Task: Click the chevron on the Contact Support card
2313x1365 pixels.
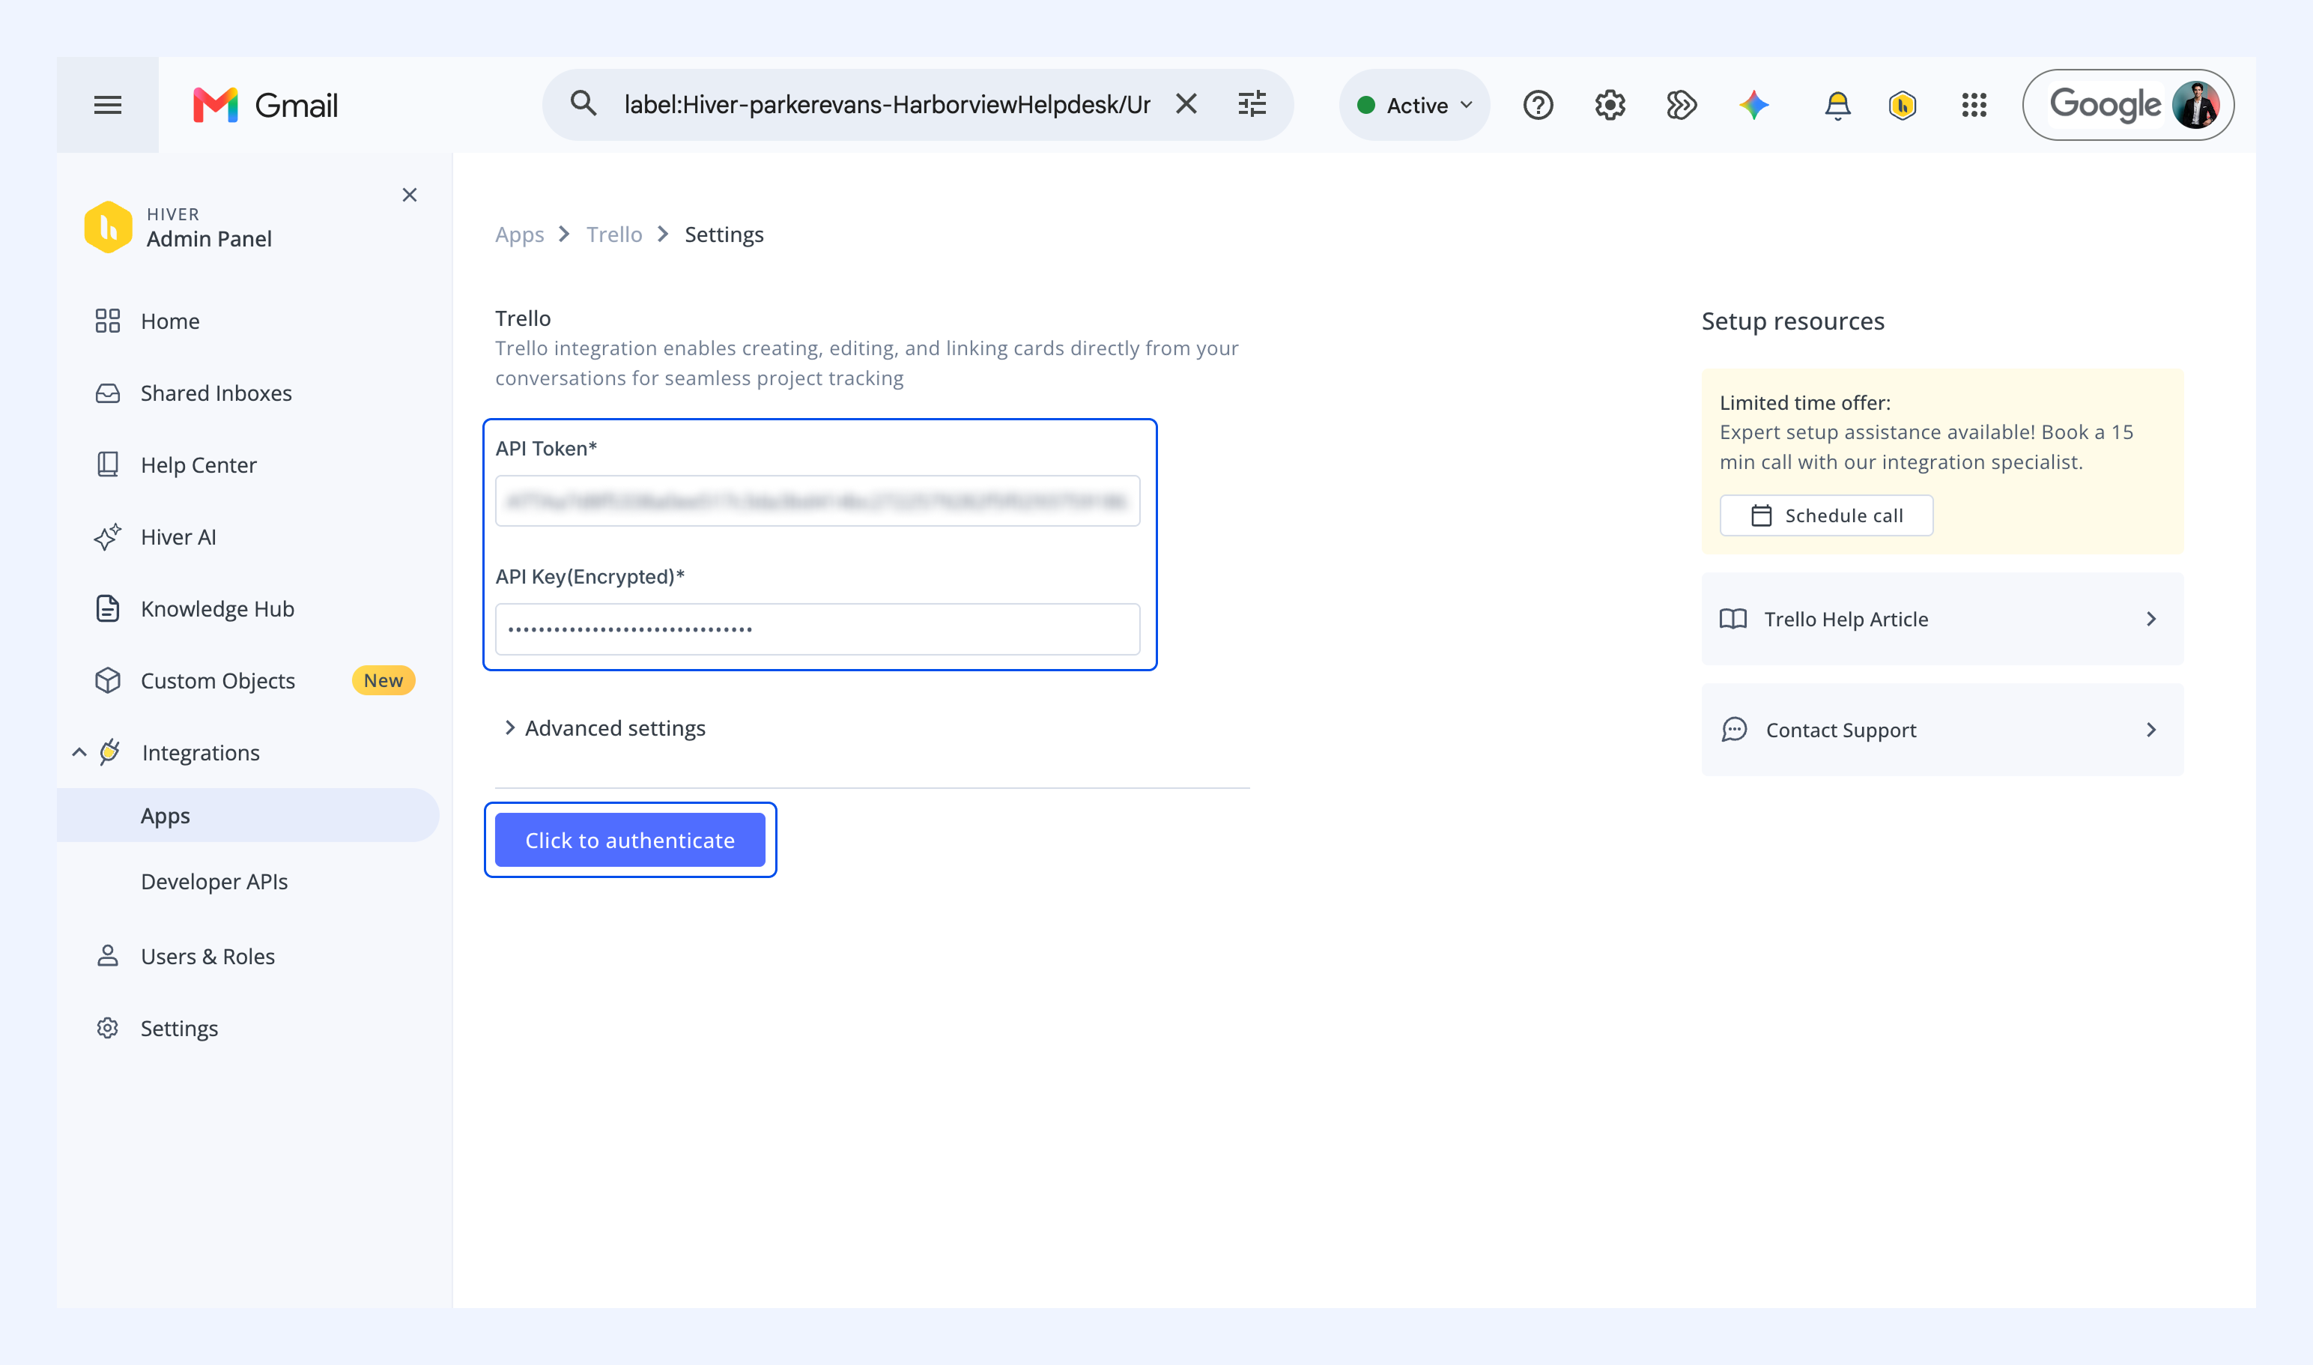Action: tap(2151, 730)
